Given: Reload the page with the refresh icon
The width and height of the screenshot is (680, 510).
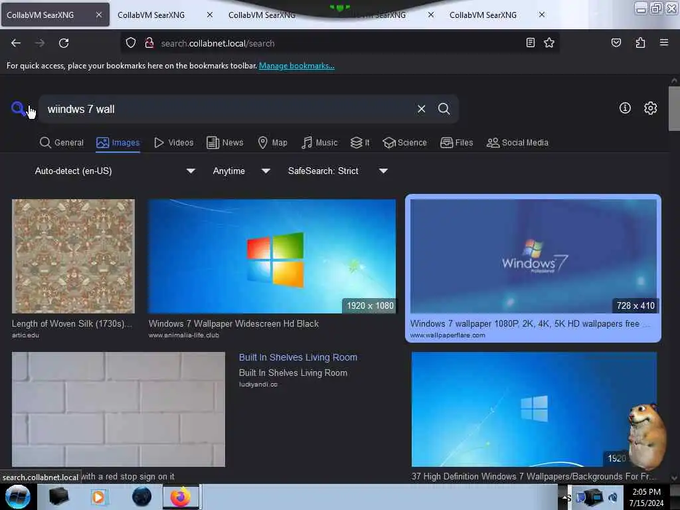Looking at the screenshot, I should coord(64,43).
